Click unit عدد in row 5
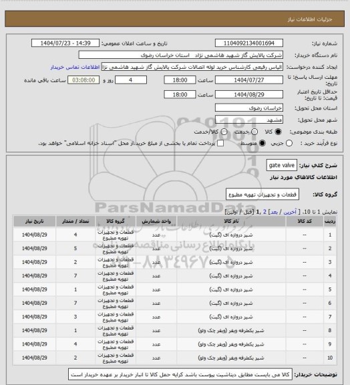This screenshot has width=350, height=385. point(156,289)
